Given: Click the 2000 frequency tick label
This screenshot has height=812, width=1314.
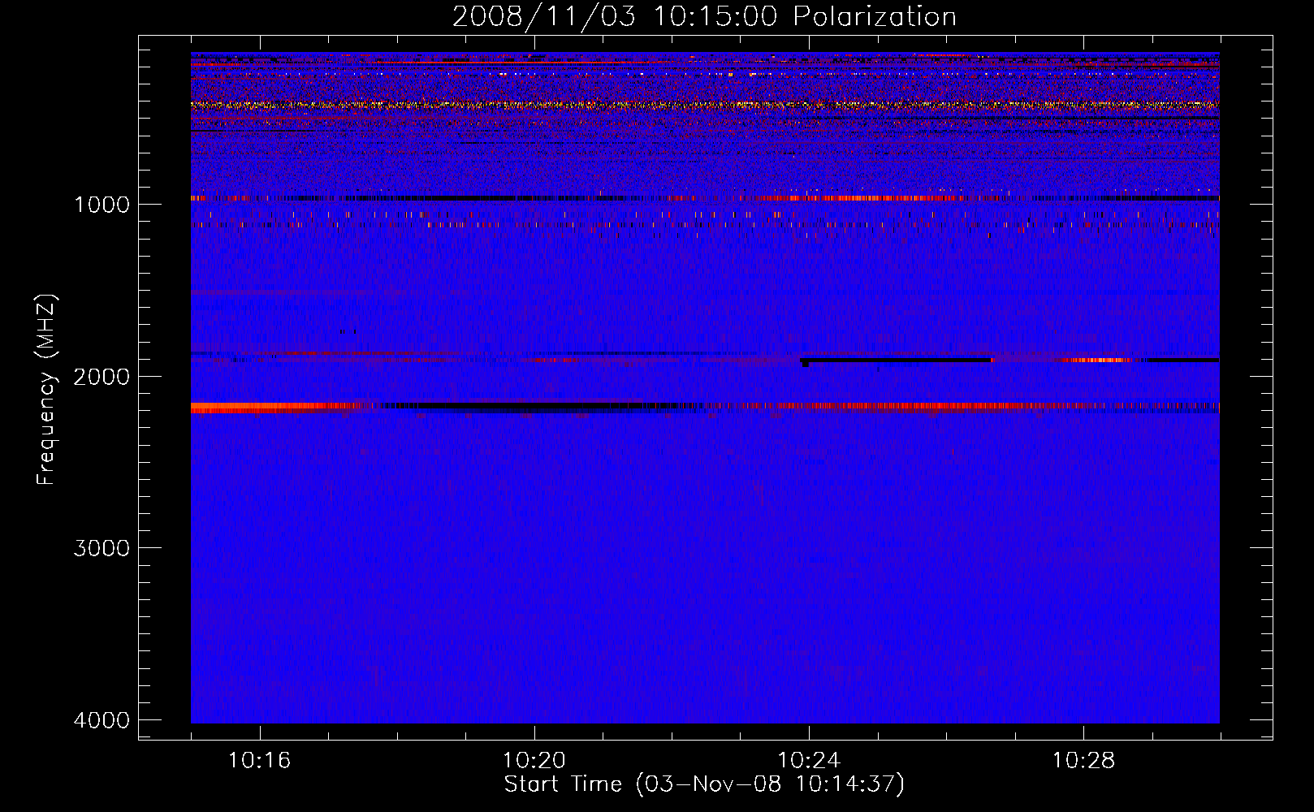Looking at the screenshot, I should pyautogui.click(x=102, y=377).
